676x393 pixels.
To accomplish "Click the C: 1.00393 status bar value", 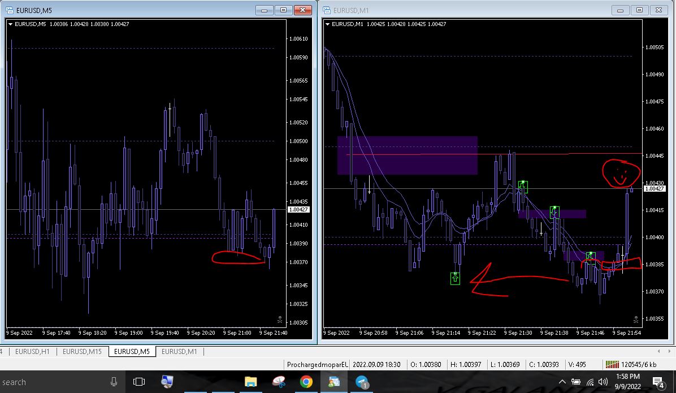I will tap(544, 365).
